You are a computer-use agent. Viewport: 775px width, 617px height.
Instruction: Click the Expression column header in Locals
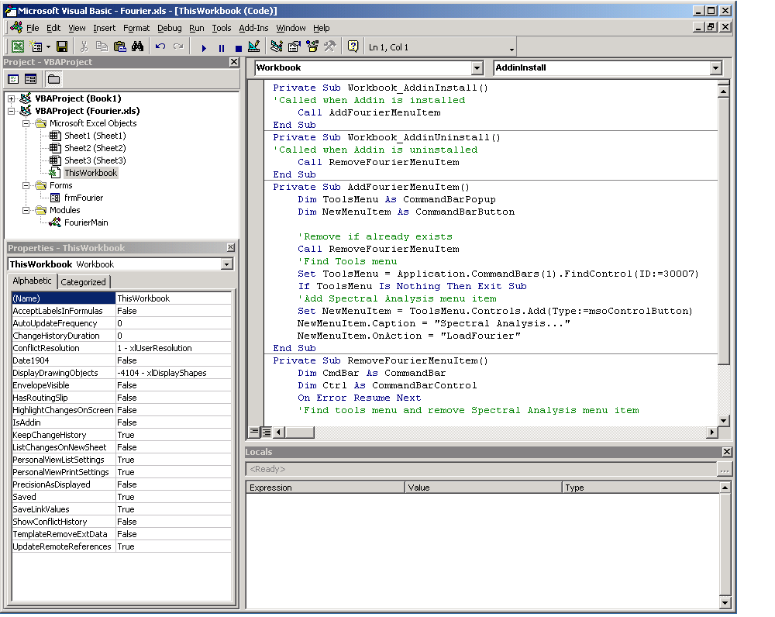pyautogui.click(x=325, y=488)
